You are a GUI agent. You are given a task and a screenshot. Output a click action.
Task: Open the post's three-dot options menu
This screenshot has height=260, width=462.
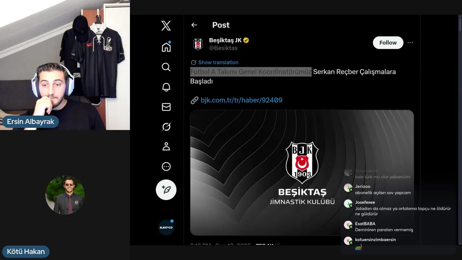410,43
